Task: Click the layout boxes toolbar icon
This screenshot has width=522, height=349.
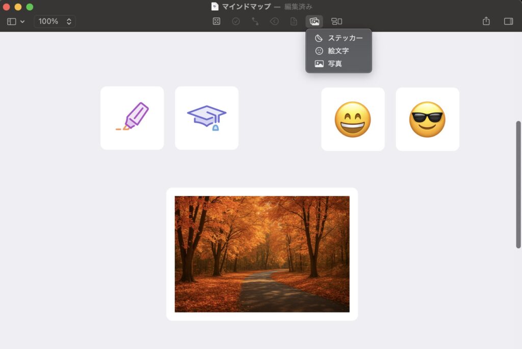Action: click(x=336, y=21)
